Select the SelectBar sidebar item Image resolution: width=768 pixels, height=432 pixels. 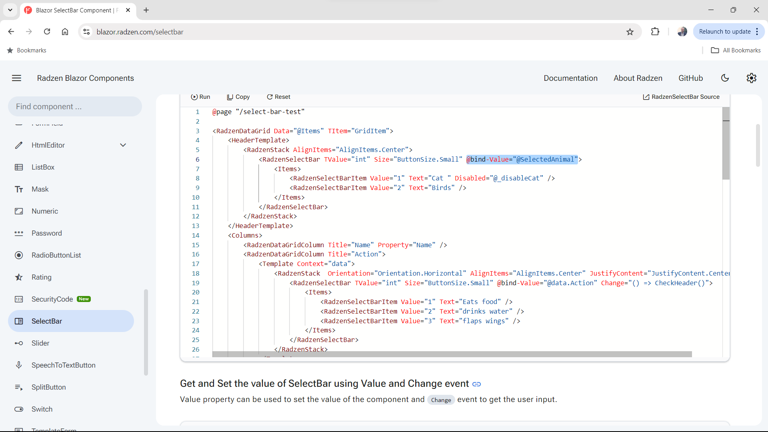pyautogui.click(x=71, y=321)
